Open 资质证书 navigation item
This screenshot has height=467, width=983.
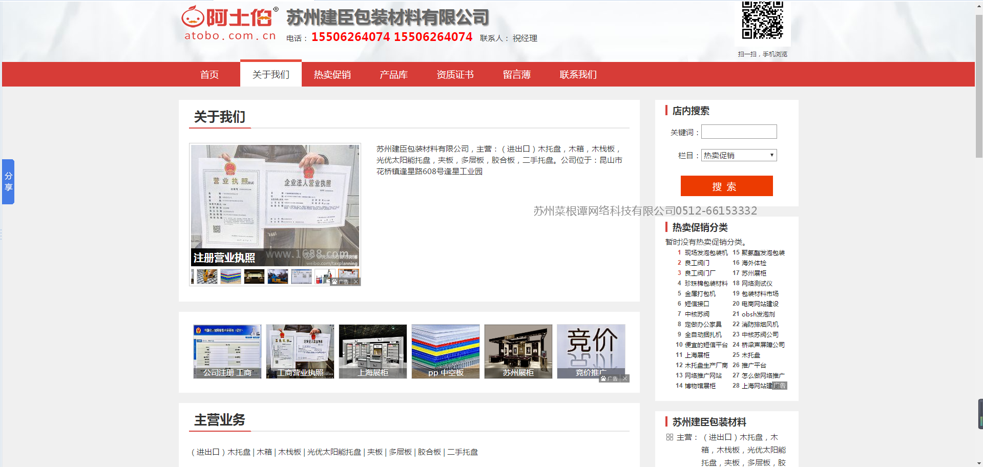tap(455, 75)
